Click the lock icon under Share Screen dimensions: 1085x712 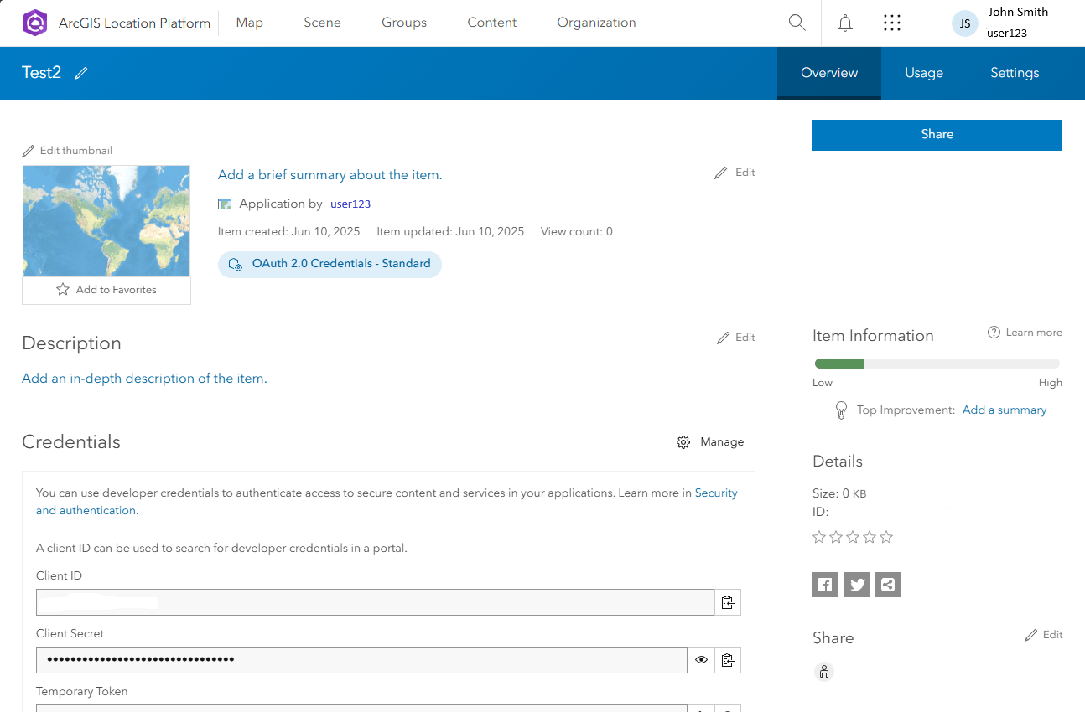coord(824,672)
